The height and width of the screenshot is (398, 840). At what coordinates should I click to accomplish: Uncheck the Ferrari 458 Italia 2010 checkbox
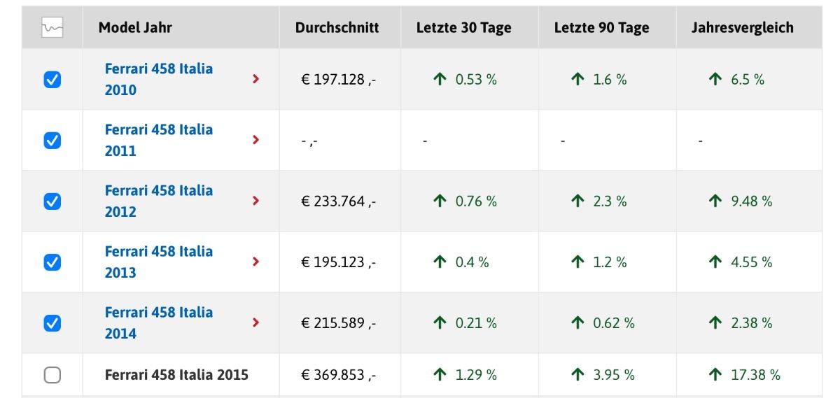(x=52, y=80)
